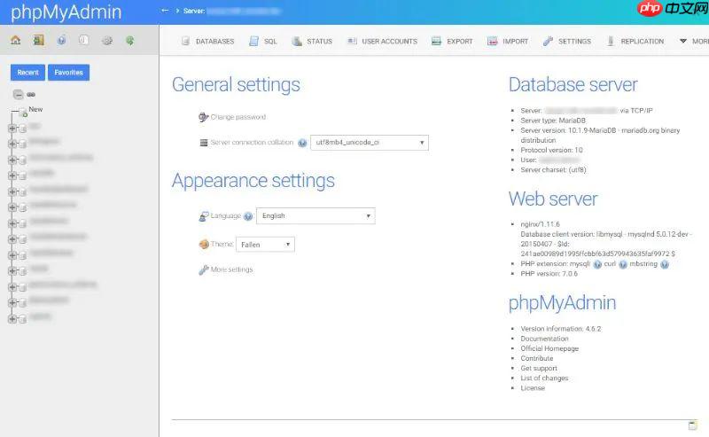Open the Export tab
This screenshot has height=437, width=709.
[x=452, y=41]
